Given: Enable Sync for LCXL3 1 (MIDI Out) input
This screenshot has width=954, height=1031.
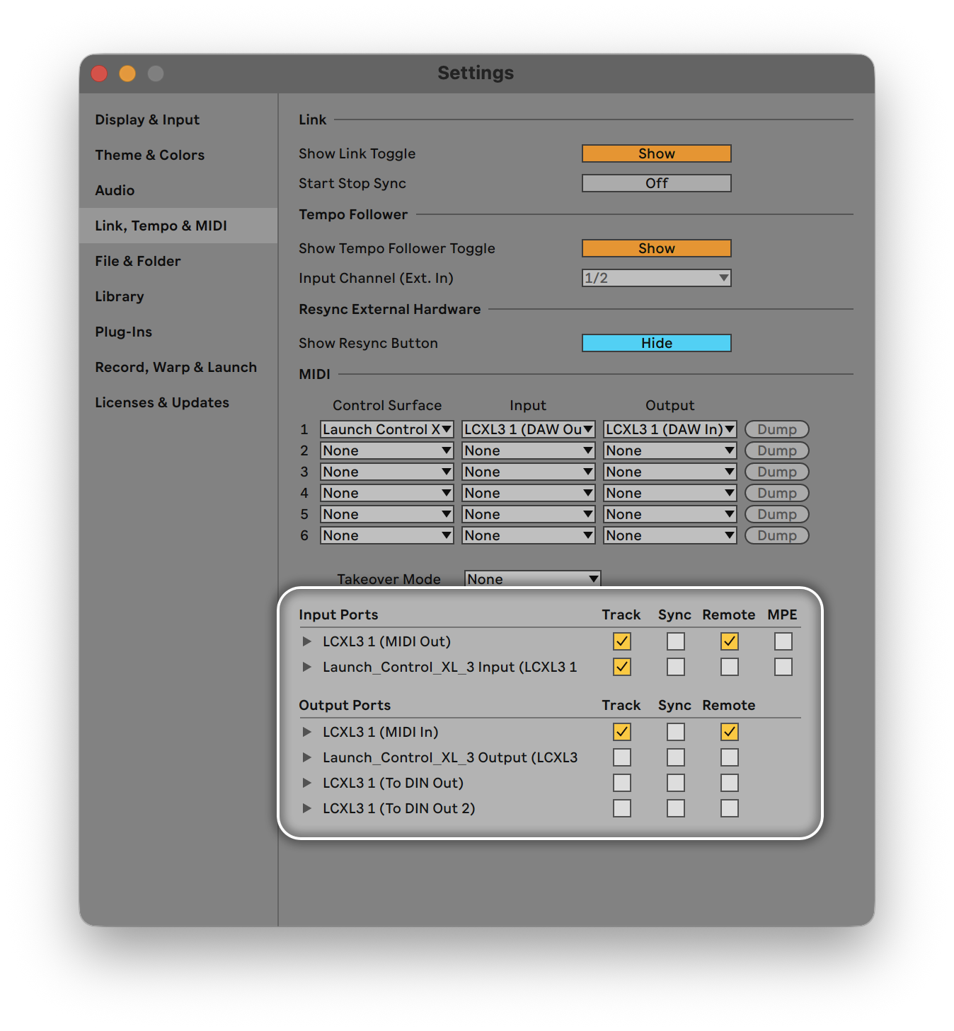Looking at the screenshot, I should tap(676, 641).
